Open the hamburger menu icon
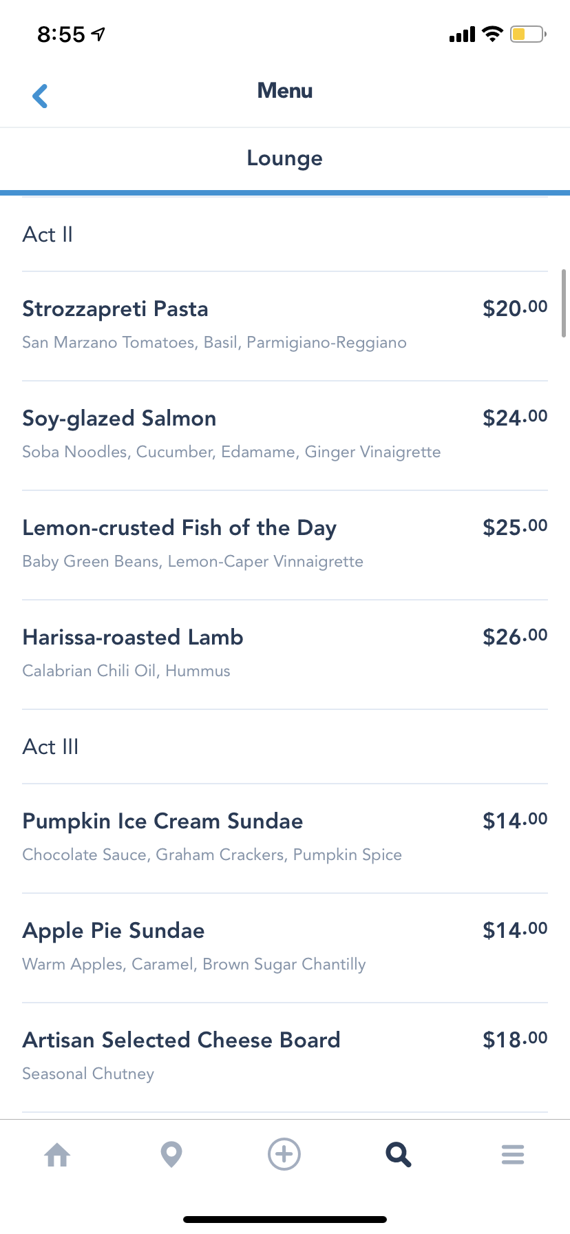 coord(513,1154)
